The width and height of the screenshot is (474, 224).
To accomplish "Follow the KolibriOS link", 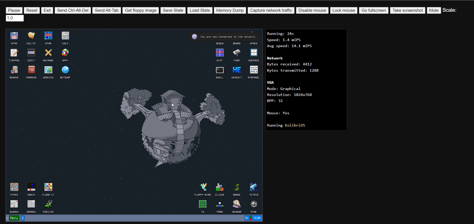I will click(x=295, y=125).
